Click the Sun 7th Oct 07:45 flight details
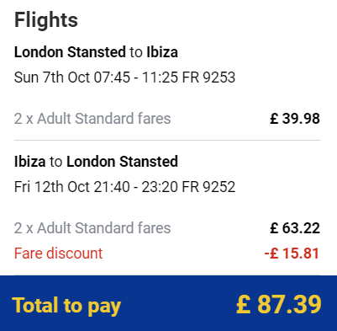Screen dimensions: 337x331 coord(124,77)
